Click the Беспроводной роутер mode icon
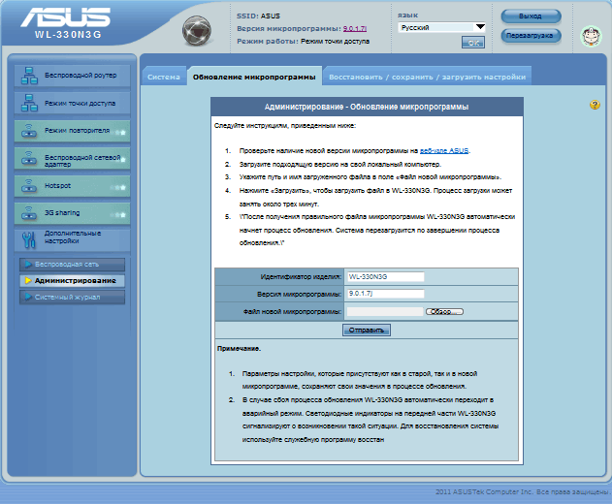The height and width of the screenshot is (504, 612). click(28, 75)
